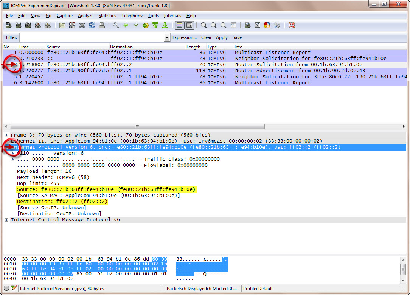Click the Help lifebuoy icon
The height and width of the screenshot is (295, 410).
click(x=291, y=25)
